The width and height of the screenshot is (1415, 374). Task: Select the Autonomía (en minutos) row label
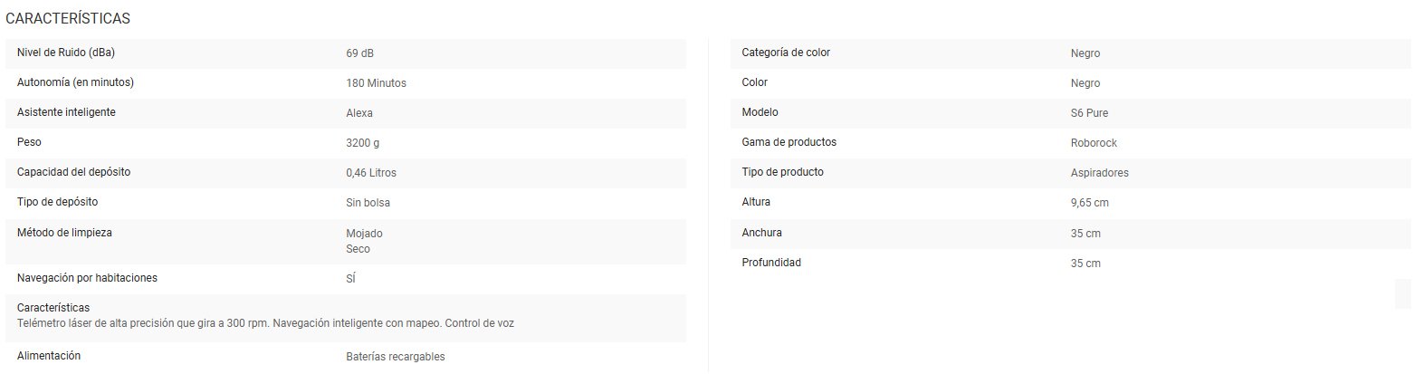[75, 82]
